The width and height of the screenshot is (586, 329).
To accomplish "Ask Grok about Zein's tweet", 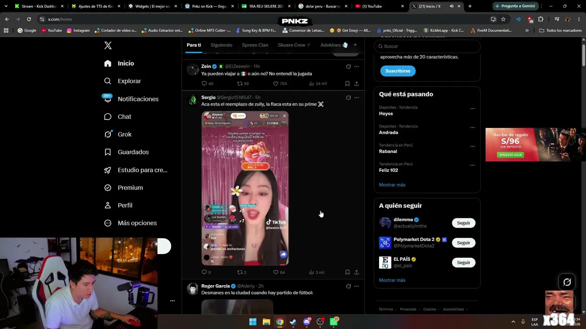I will click(x=348, y=67).
